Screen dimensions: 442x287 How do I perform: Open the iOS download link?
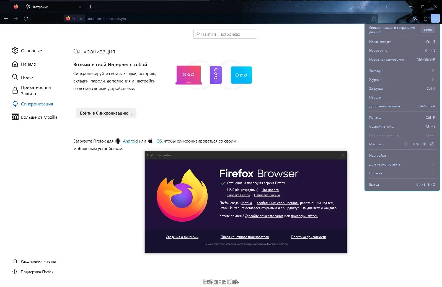(159, 141)
